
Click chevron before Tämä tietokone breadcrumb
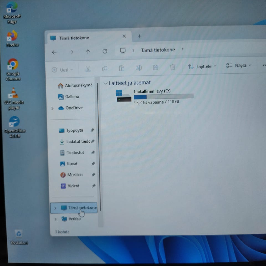[x=133, y=50]
